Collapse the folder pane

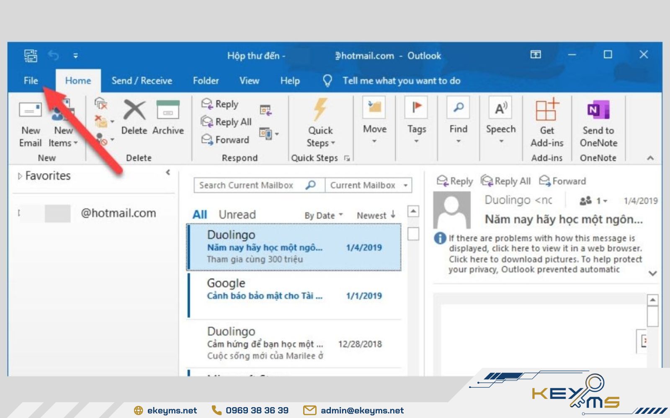pyautogui.click(x=168, y=172)
